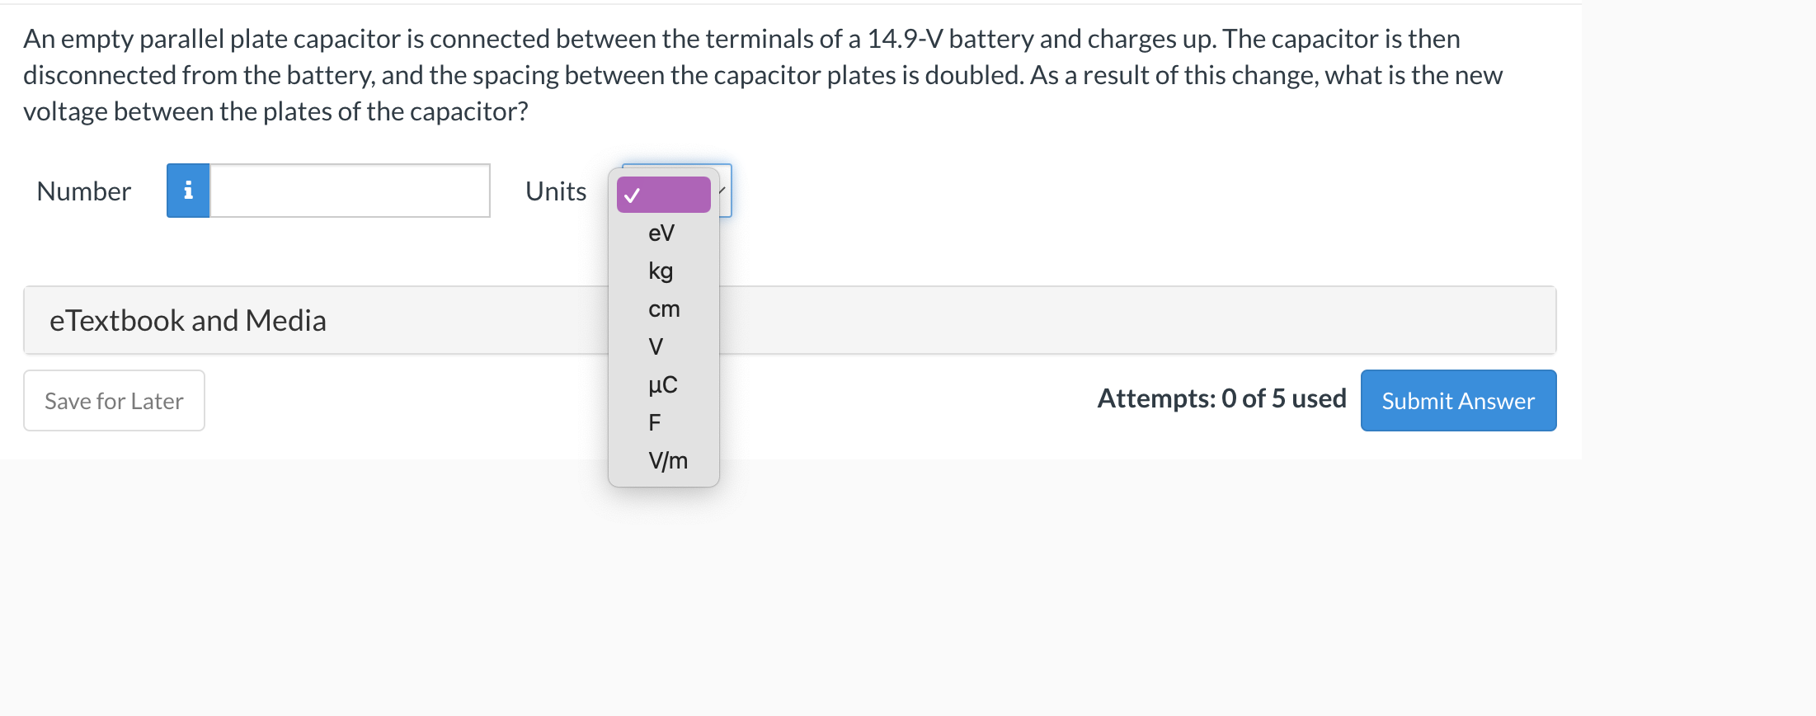
Task: Select kg from the units list
Action: click(660, 271)
